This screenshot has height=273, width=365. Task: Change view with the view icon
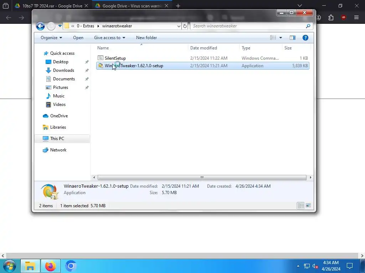click(273, 38)
